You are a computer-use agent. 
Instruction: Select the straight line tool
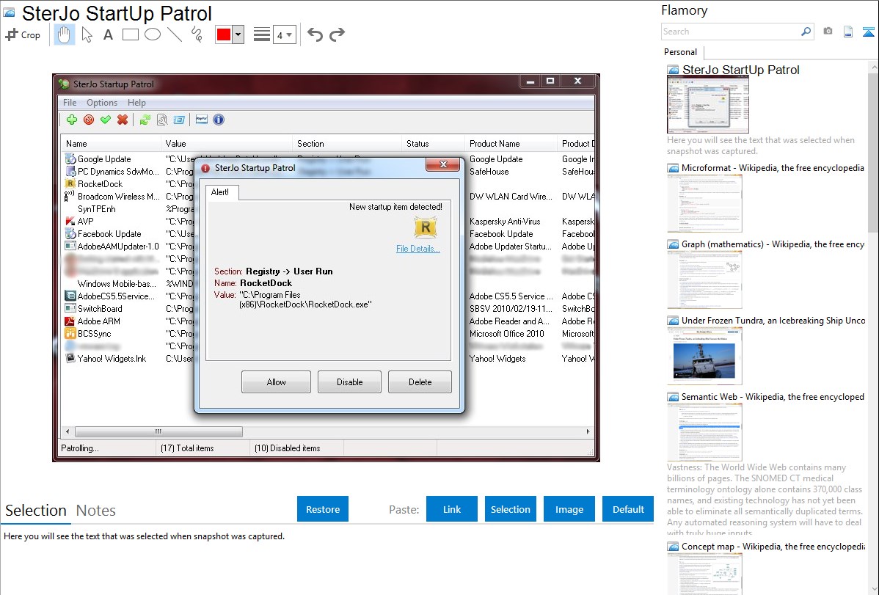tap(175, 34)
